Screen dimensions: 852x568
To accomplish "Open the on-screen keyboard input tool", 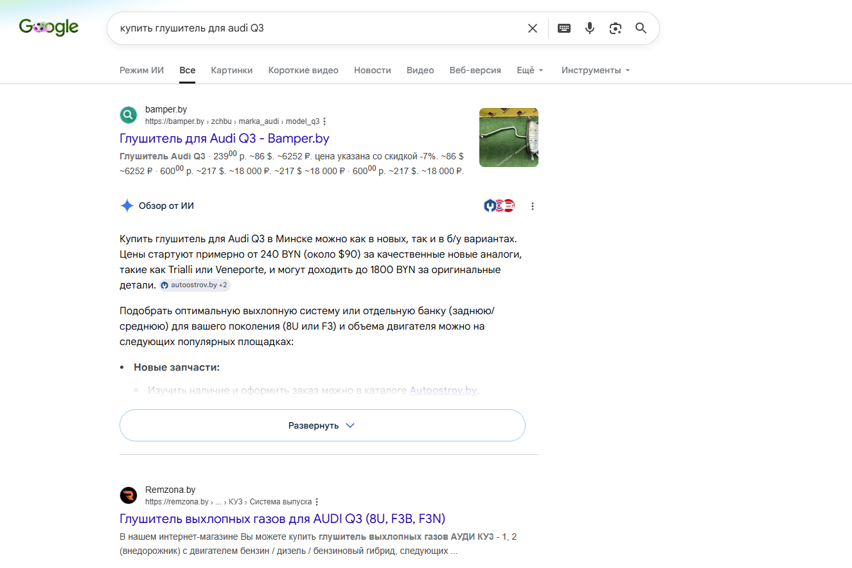I will click(x=564, y=28).
